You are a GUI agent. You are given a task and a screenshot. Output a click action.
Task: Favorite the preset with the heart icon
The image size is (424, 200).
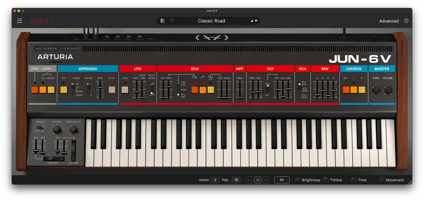(172, 21)
